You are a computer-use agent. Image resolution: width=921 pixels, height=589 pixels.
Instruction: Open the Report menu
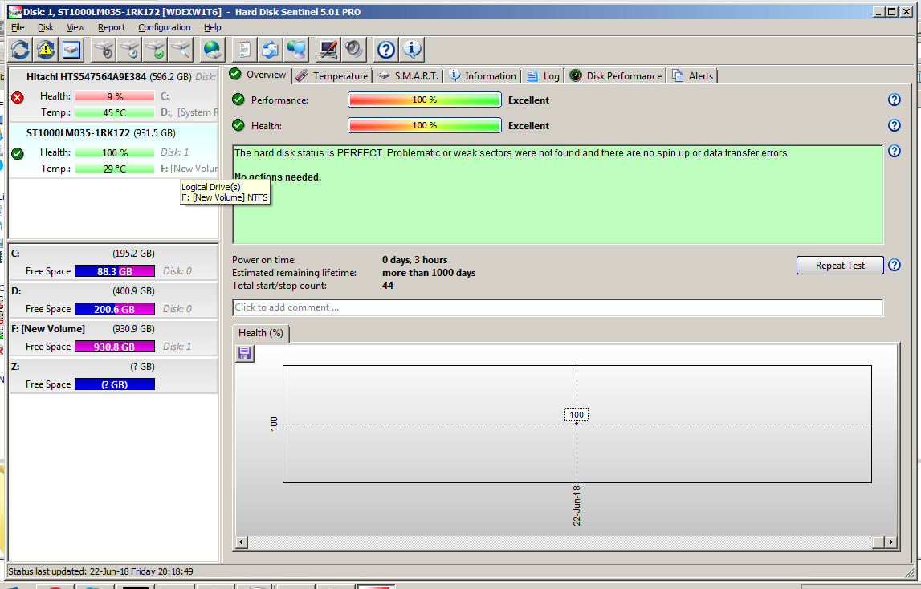coord(112,27)
